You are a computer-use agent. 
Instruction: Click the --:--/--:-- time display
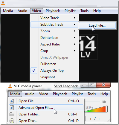[x=95, y=119]
